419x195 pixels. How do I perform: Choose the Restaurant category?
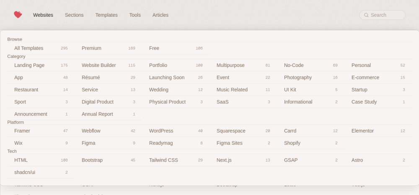coord(41,90)
